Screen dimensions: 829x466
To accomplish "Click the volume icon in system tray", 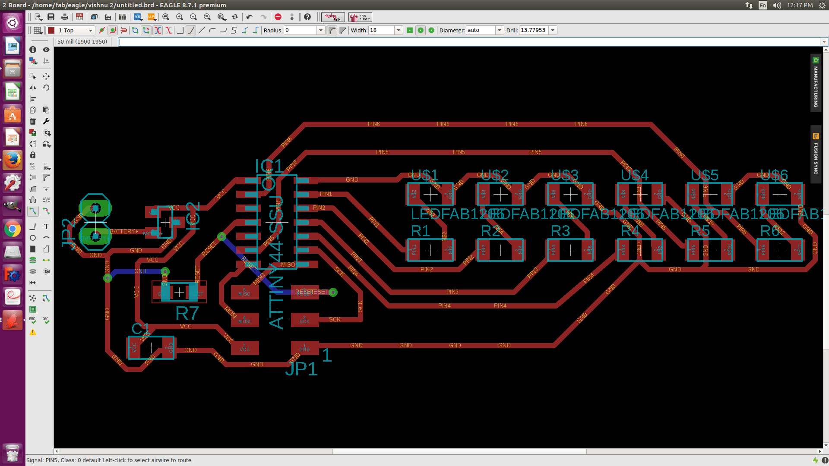I will [777, 5].
